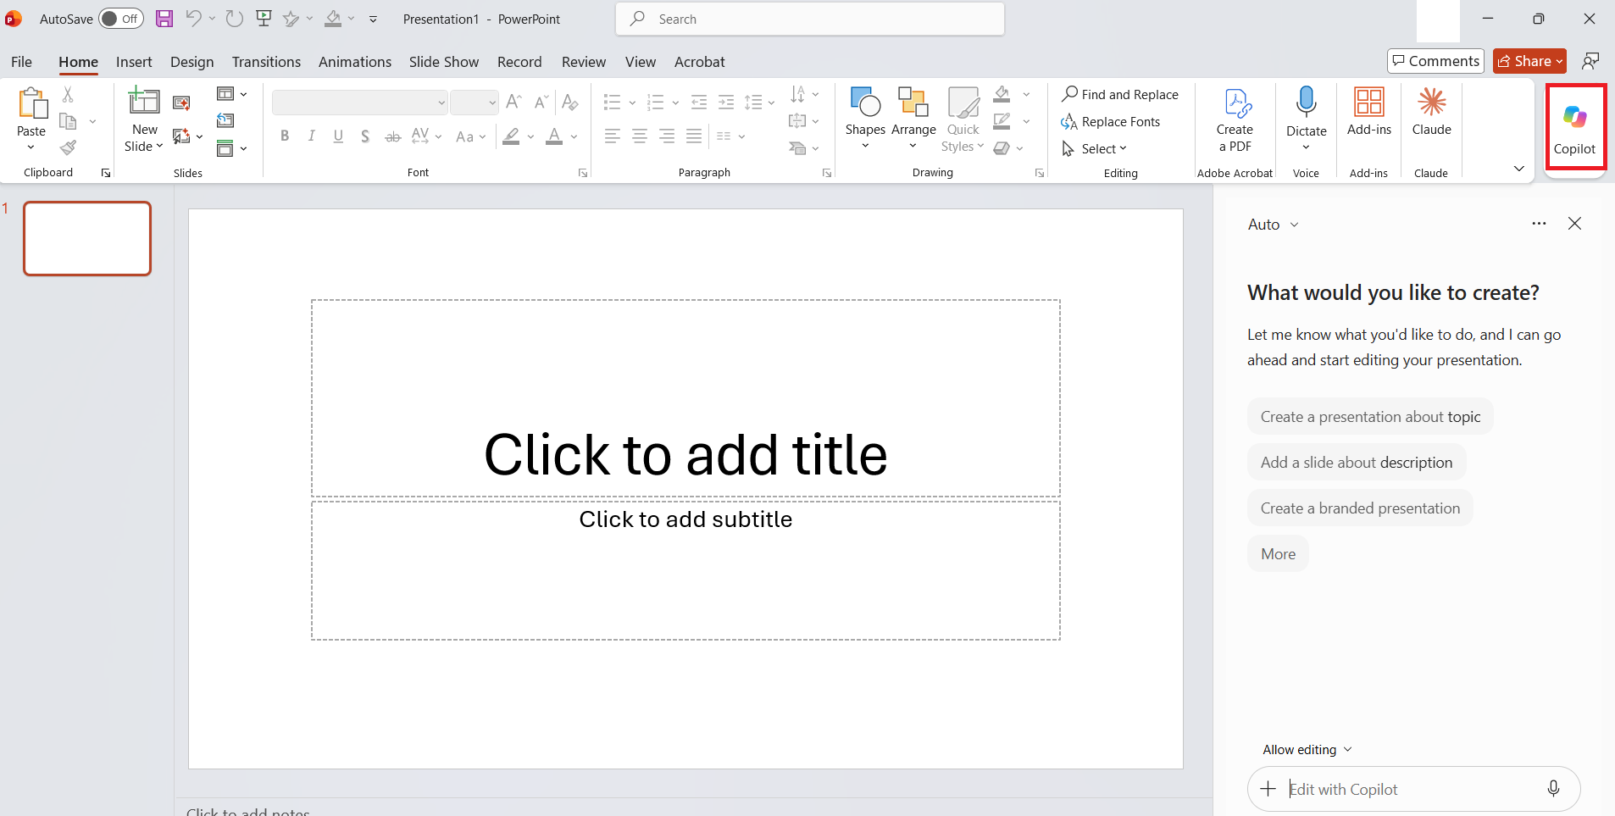Screen dimensions: 1615x816
Task: Click the Text Highlight Color pen icon
Action: [511, 136]
